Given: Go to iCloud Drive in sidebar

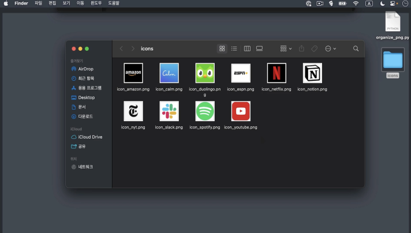Looking at the screenshot, I should click(x=89, y=137).
